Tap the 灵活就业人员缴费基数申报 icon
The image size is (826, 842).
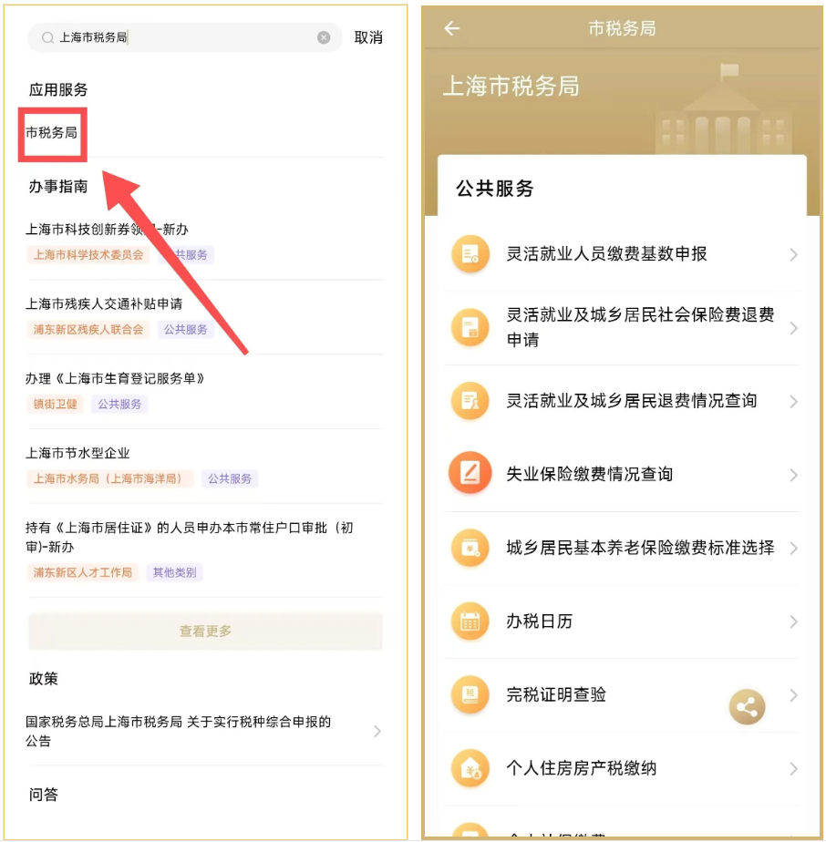click(470, 254)
